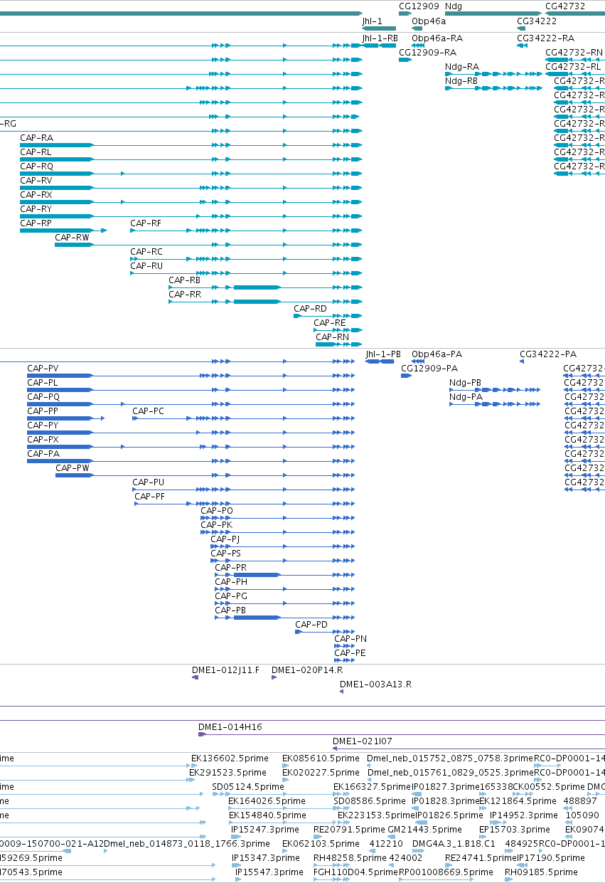605x883 pixels.
Task: Select the CAP-PV protein label
Action: [43, 369]
